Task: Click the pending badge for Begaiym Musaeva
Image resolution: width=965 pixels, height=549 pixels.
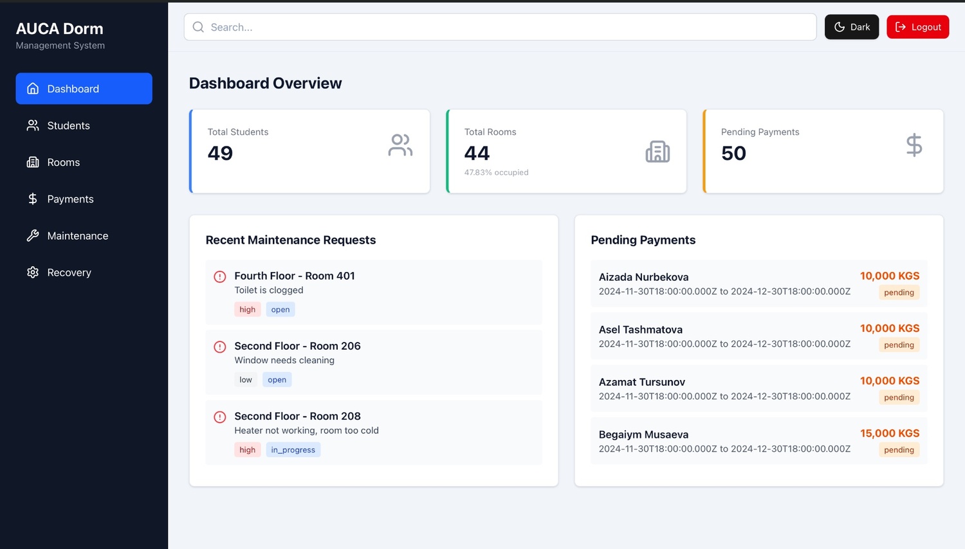Action: click(899, 450)
